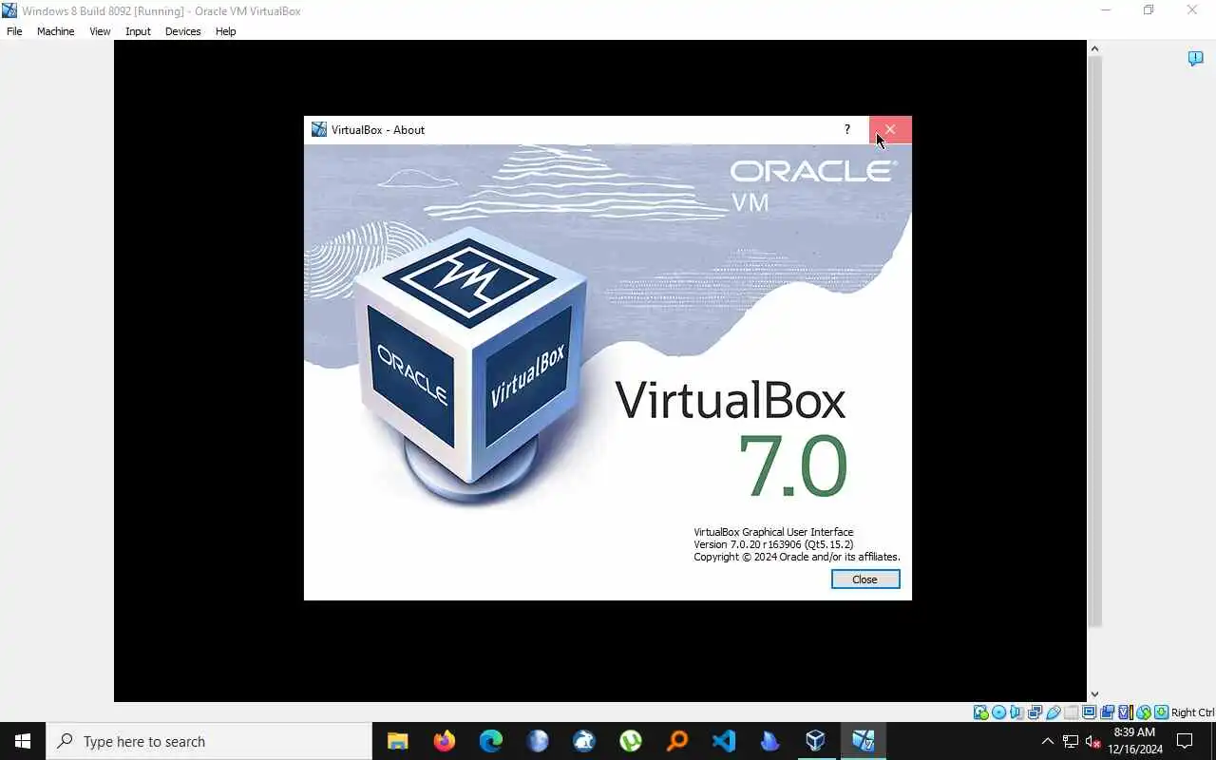The height and width of the screenshot is (760, 1216).
Task: Click the USB devices status icon
Action: click(x=1054, y=712)
